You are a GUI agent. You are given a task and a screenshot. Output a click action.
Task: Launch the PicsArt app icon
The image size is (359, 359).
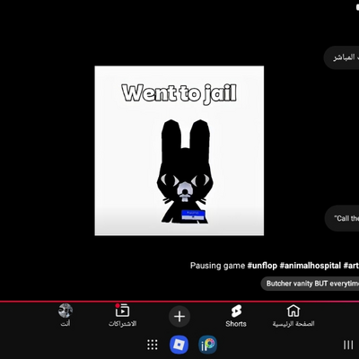point(208,345)
